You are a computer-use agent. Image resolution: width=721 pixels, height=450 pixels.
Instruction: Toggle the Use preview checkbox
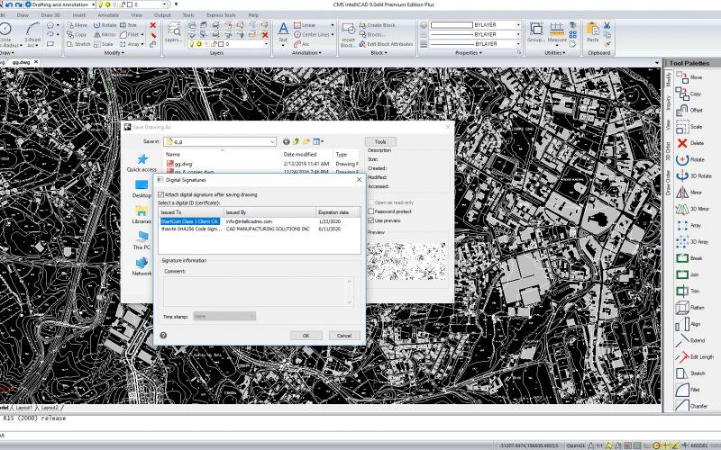click(370, 220)
